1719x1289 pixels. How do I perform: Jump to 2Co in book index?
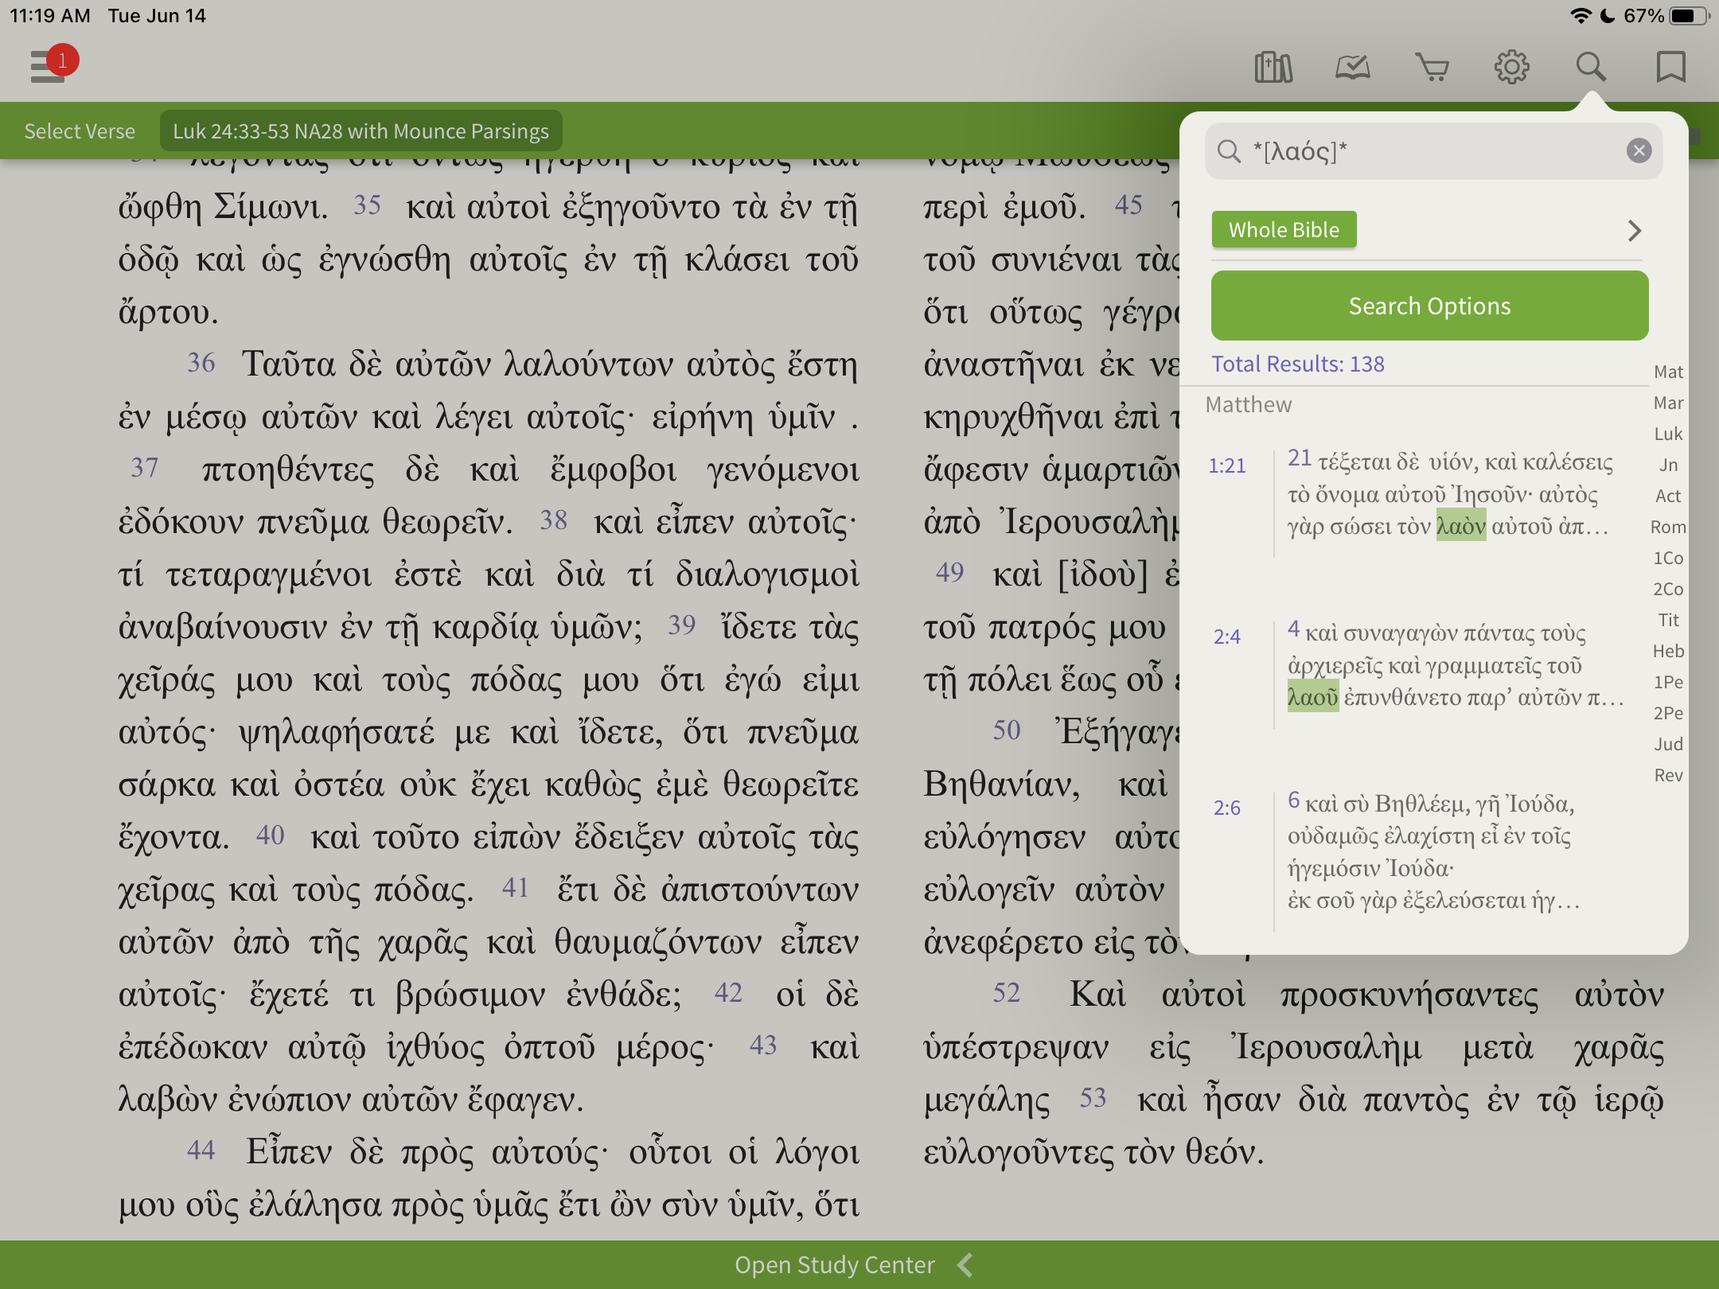[x=1668, y=589]
